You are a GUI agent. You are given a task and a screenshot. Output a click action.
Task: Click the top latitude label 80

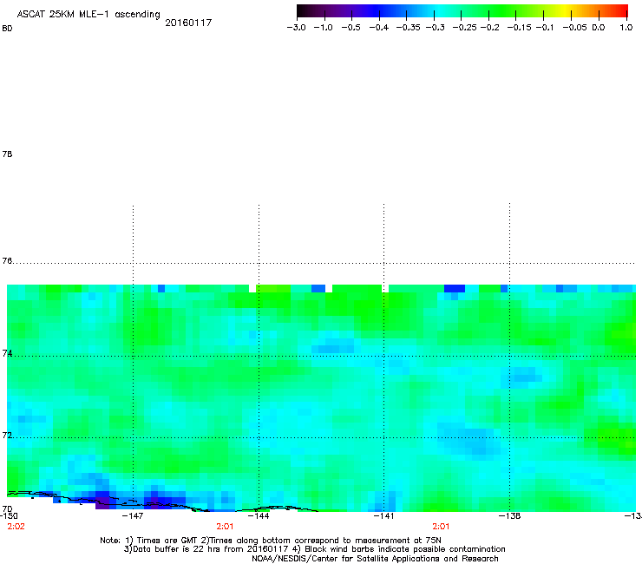point(7,29)
